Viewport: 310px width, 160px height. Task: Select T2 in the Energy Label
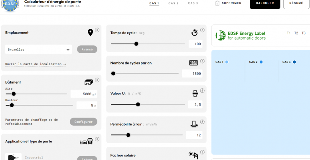296,33
